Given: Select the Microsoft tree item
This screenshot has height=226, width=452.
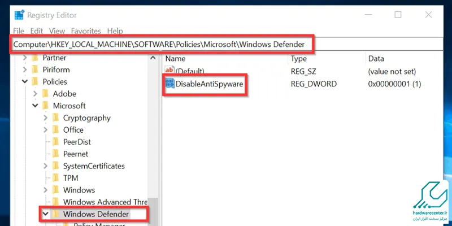Looking at the screenshot, I should coord(69,106).
